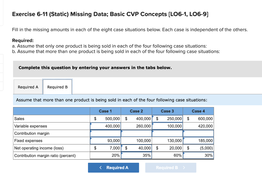262x174 pixels.
Task: Click the Case 3 column header
Action: pyautogui.click(x=167, y=111)
